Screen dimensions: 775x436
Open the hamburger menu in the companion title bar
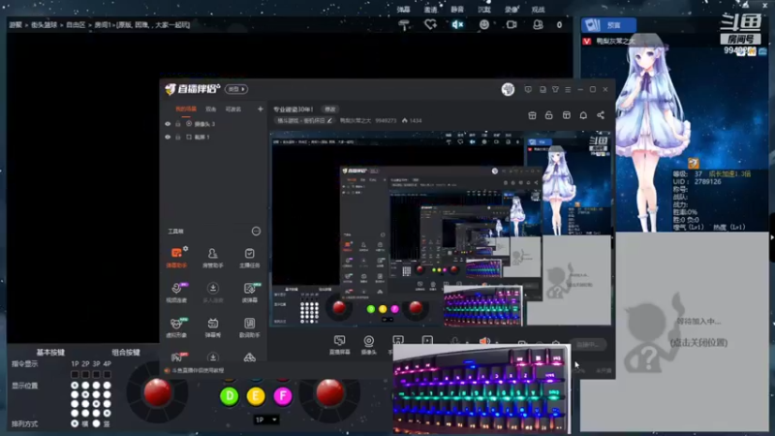click(x=568, y=89)
